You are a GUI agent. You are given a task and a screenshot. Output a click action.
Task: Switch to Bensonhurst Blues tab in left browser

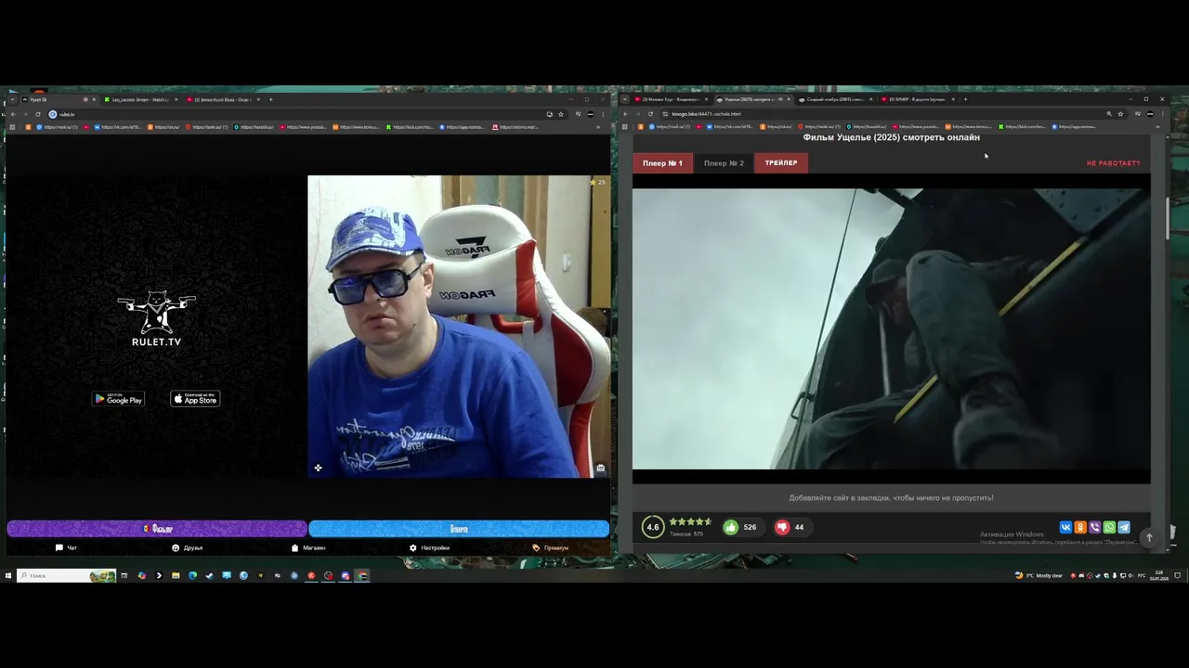pos(221,99)
